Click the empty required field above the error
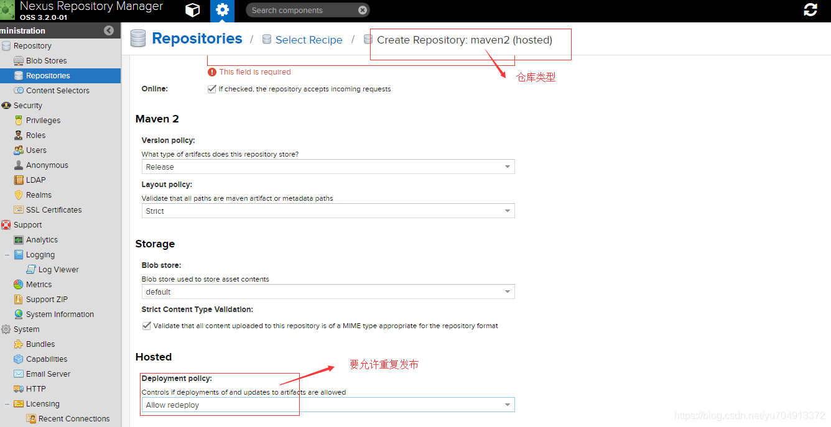Image resolution: width=831 pixels, height=427 pixels. click(x=361, y=60)
